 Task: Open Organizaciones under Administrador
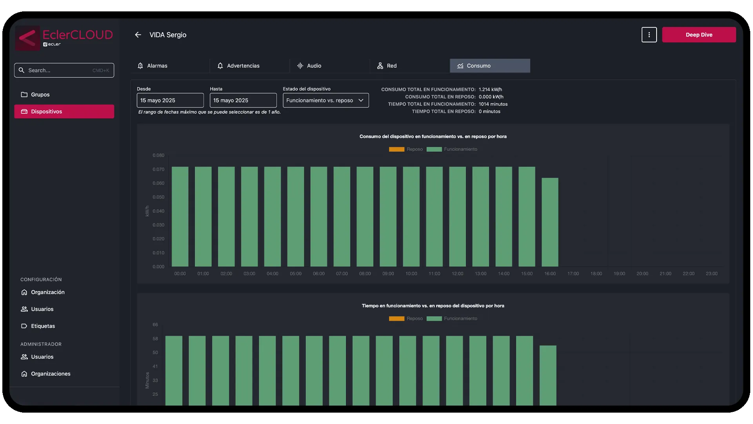51,373
